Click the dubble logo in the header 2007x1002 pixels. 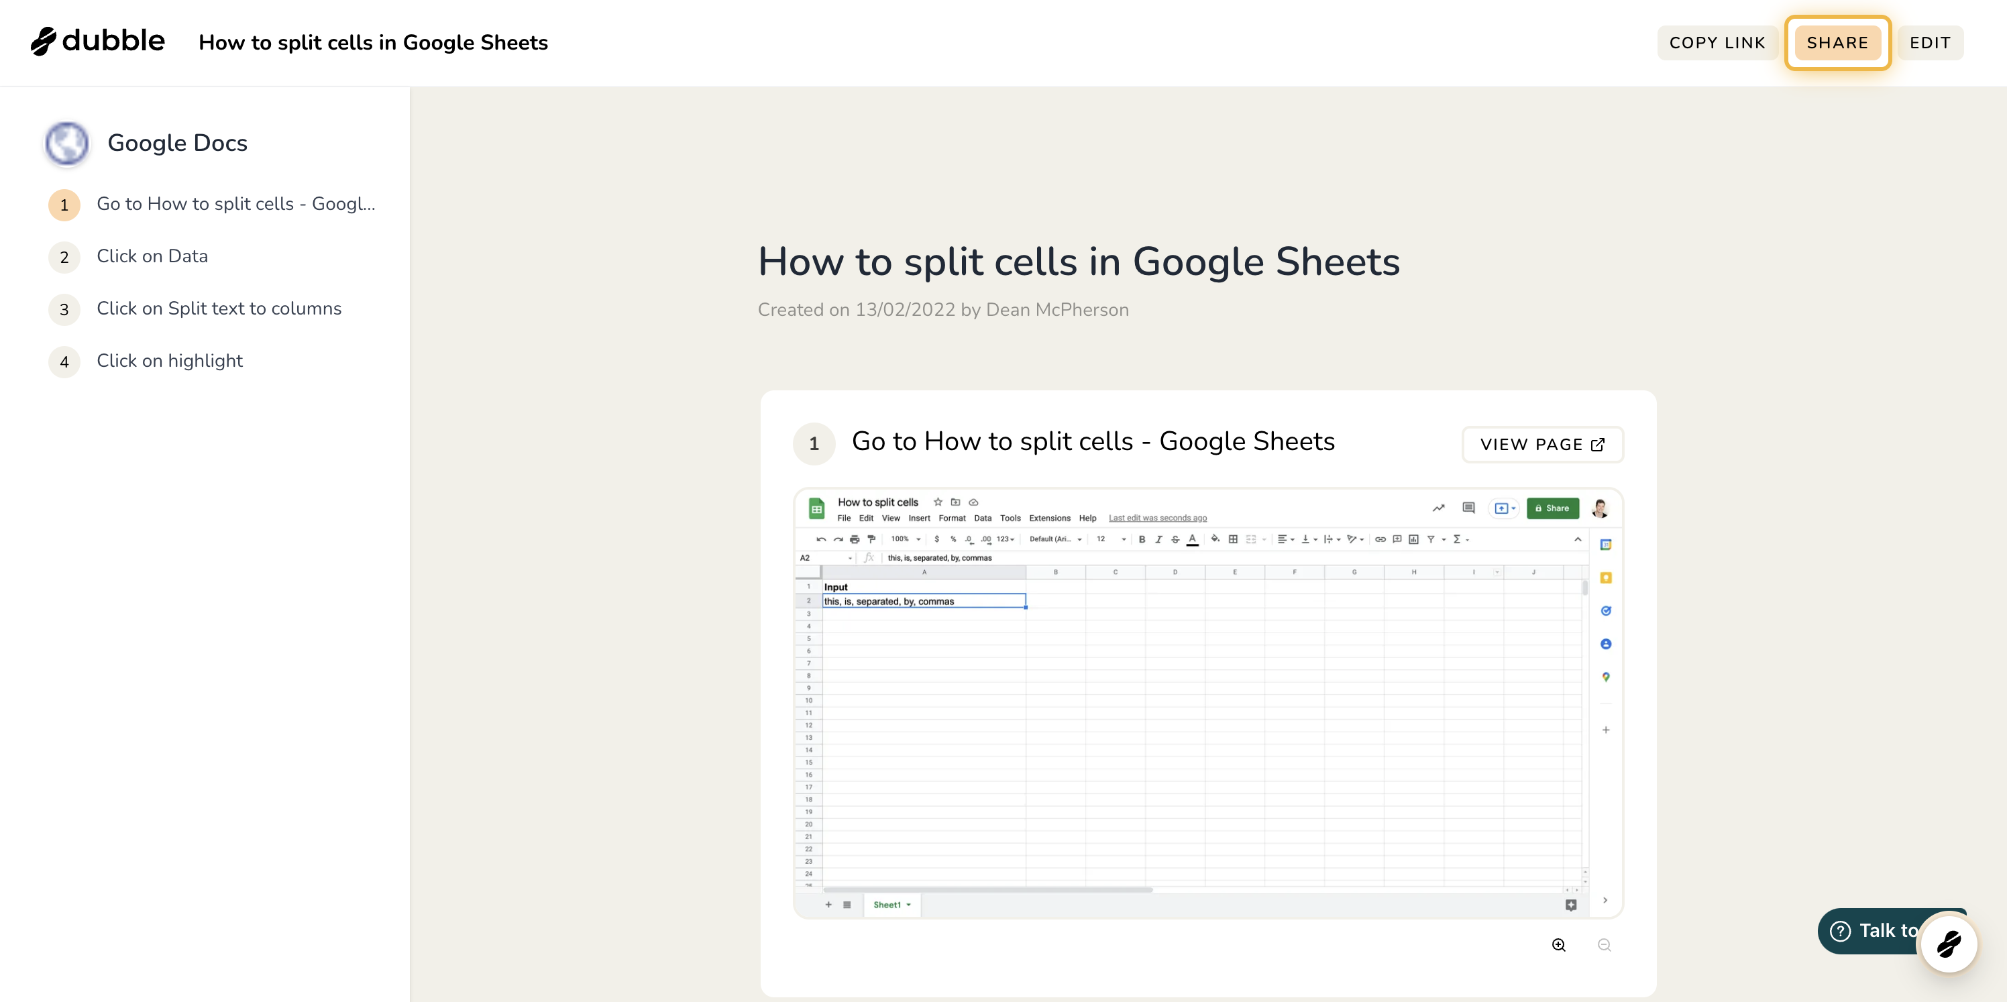click(97, 42)
